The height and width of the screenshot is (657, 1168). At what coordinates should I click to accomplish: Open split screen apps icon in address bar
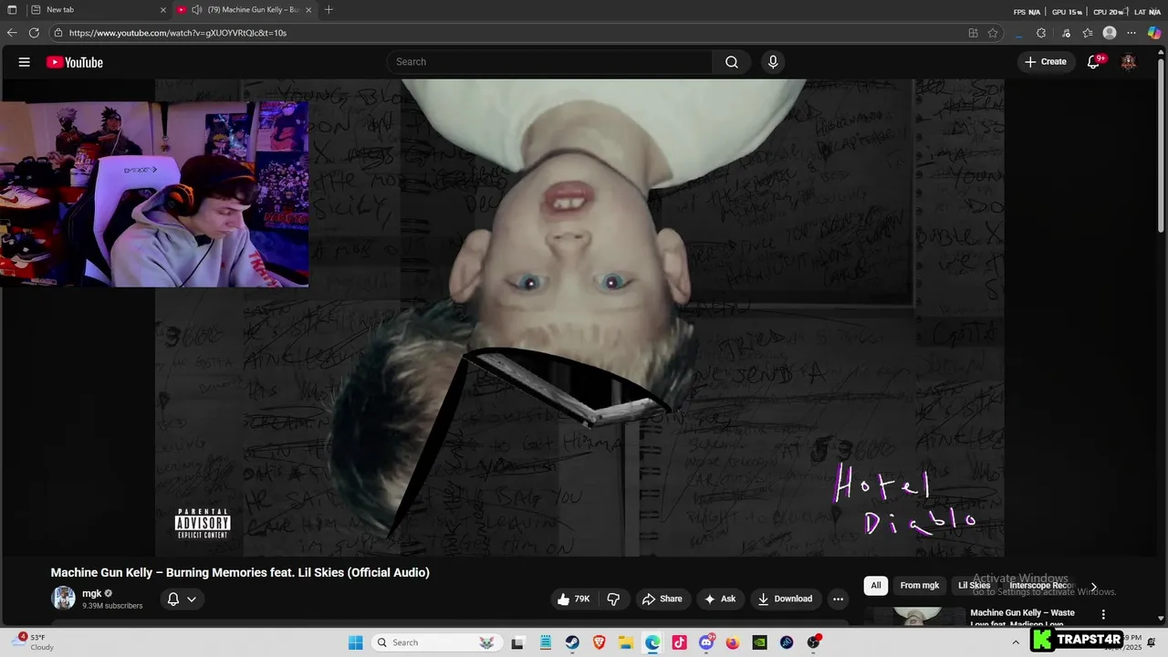(x=974, y=33)
